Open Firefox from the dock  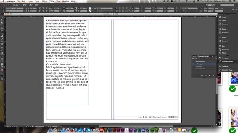[72, 130]
